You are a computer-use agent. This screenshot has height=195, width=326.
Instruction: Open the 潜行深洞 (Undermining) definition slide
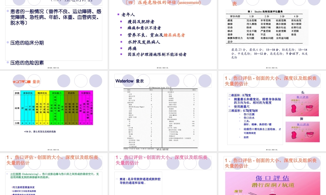pyautogui.click(x=54, y=174)
